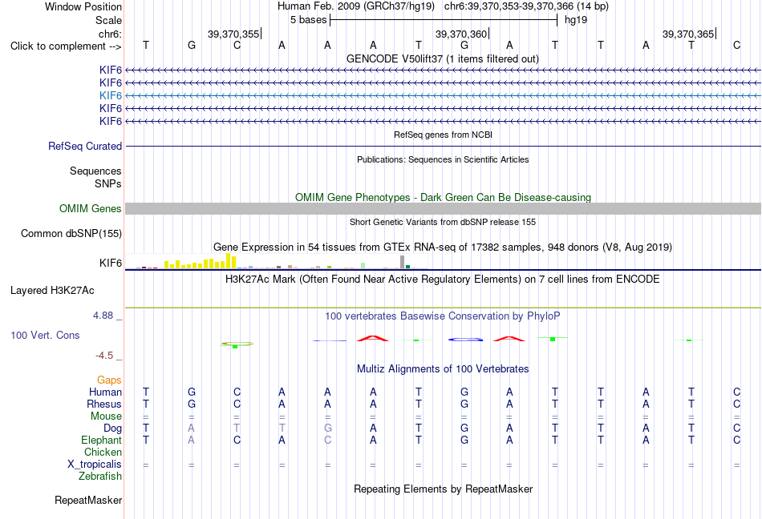Click the Dog alignment row label
Image resolution: width=762 pixels, height=519 pixels.
pos(113,428)
